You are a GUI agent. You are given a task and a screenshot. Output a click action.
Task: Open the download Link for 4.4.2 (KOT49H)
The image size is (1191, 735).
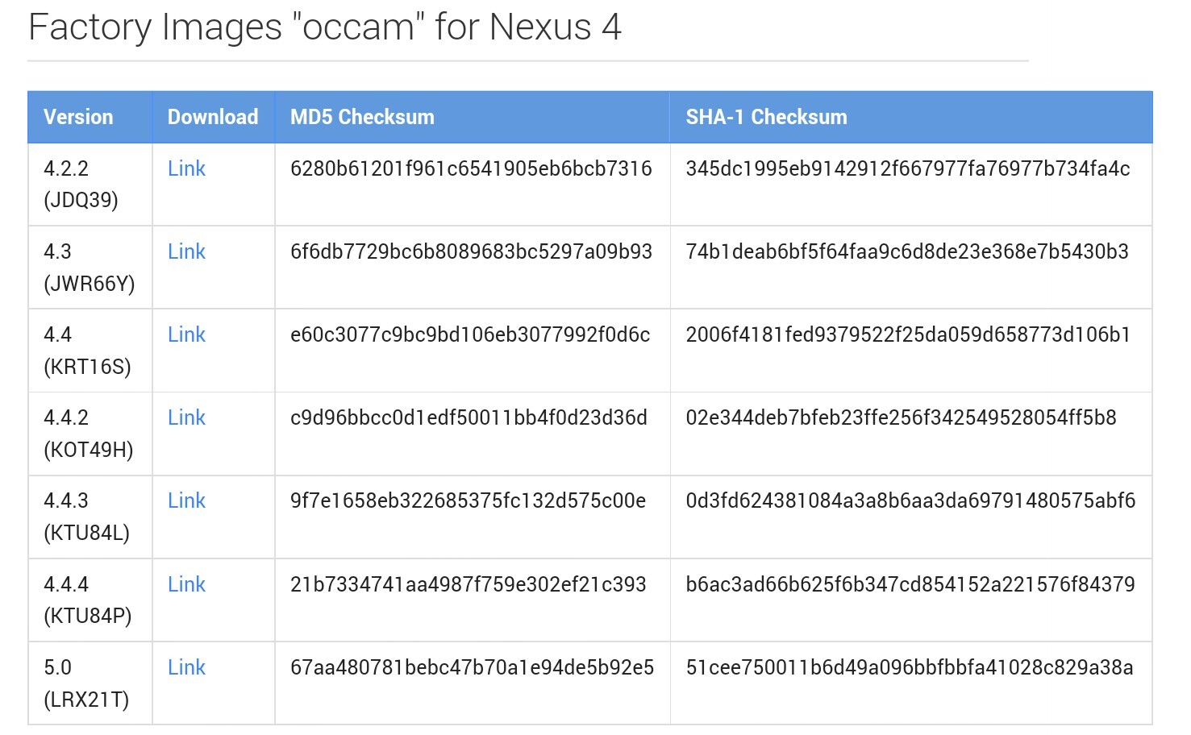click(186, 417)
